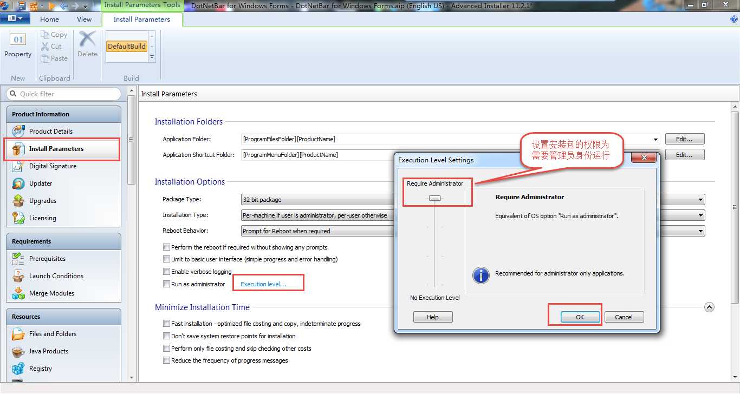The height and width of the screenshot is (394, 740).
Task: Click the Save project icon in title bar
Action: (22, 6)
